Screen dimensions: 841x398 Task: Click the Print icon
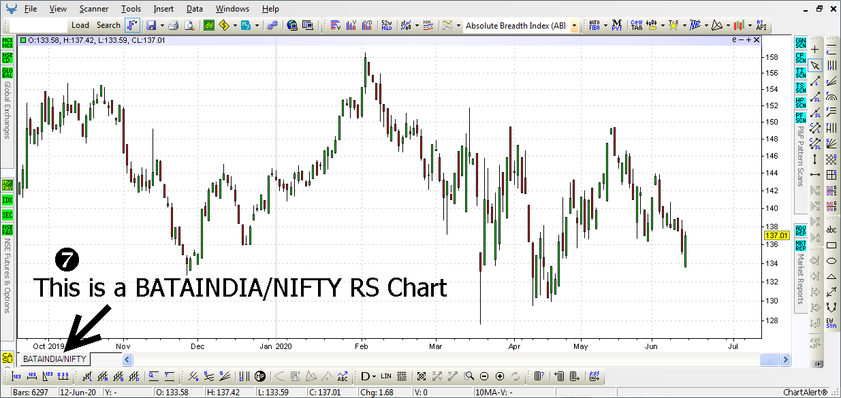tap(173, 25)
